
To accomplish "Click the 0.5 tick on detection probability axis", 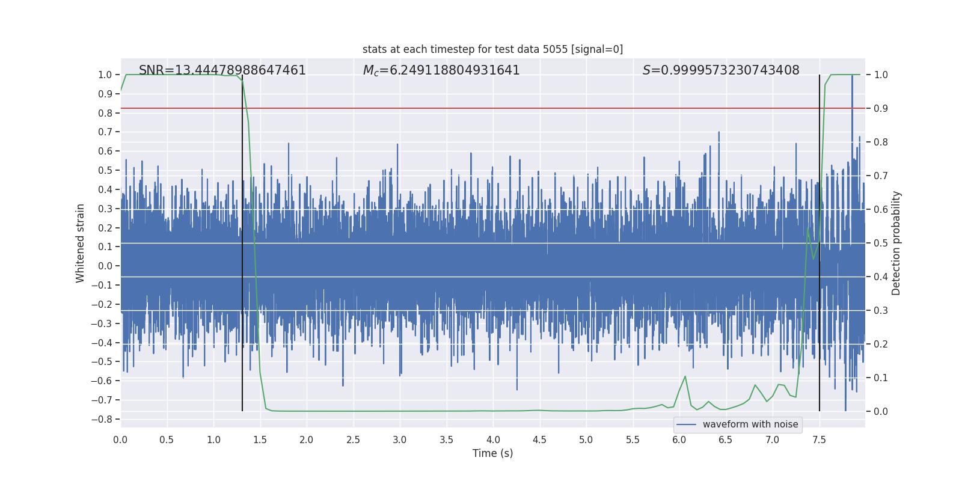I will [881, 244].
